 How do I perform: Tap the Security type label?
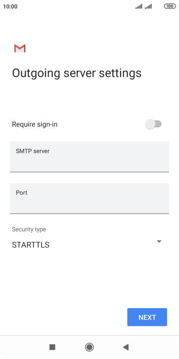29,229
